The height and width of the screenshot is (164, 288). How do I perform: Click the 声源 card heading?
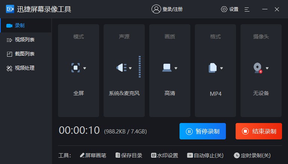(x=124, y=37)
